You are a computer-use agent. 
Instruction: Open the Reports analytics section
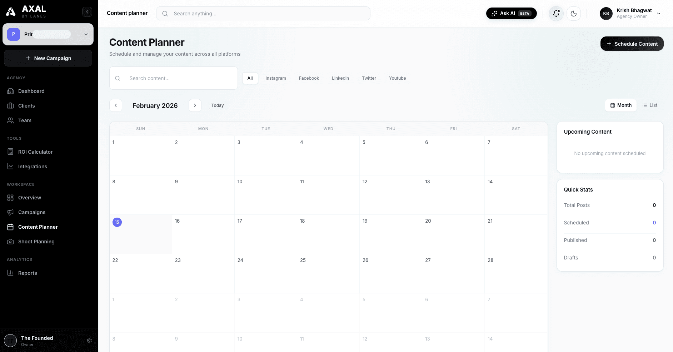(x=28, y=273)
